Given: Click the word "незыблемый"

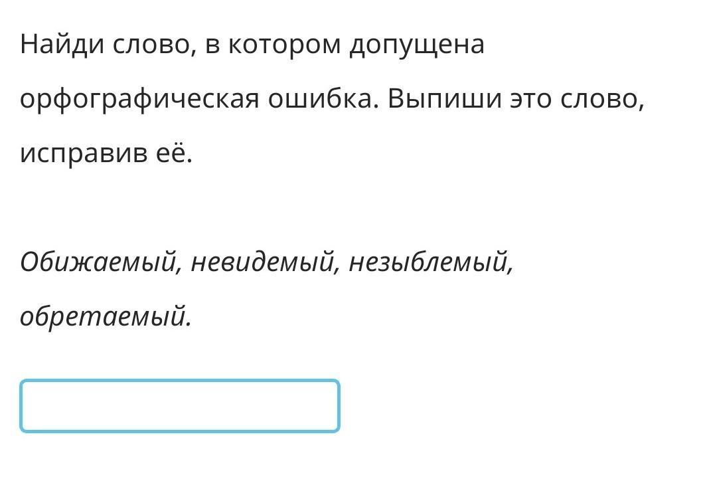Looking at the screenshot, I should click(x=428, y=263).
